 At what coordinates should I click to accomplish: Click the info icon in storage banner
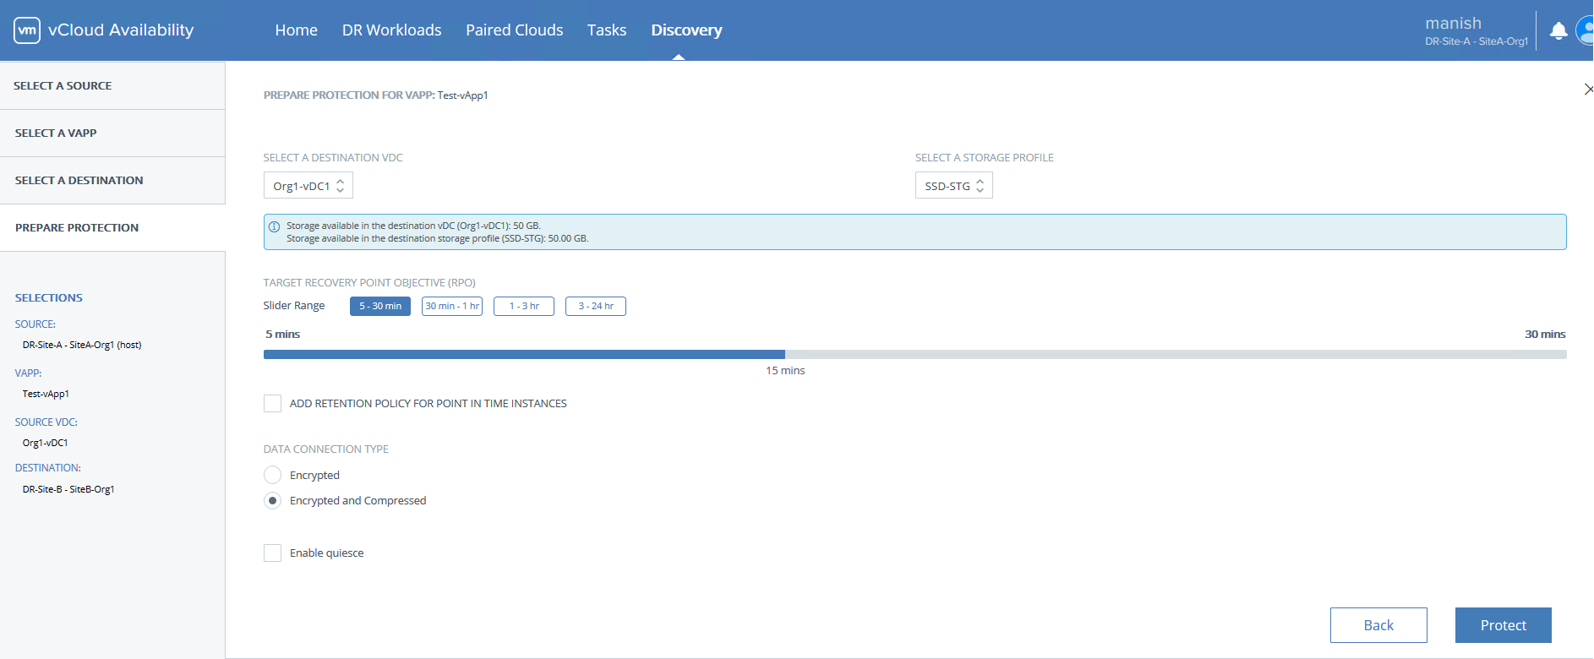274,226
